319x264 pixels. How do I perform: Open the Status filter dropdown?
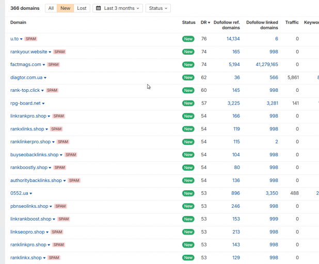(158, 8)
